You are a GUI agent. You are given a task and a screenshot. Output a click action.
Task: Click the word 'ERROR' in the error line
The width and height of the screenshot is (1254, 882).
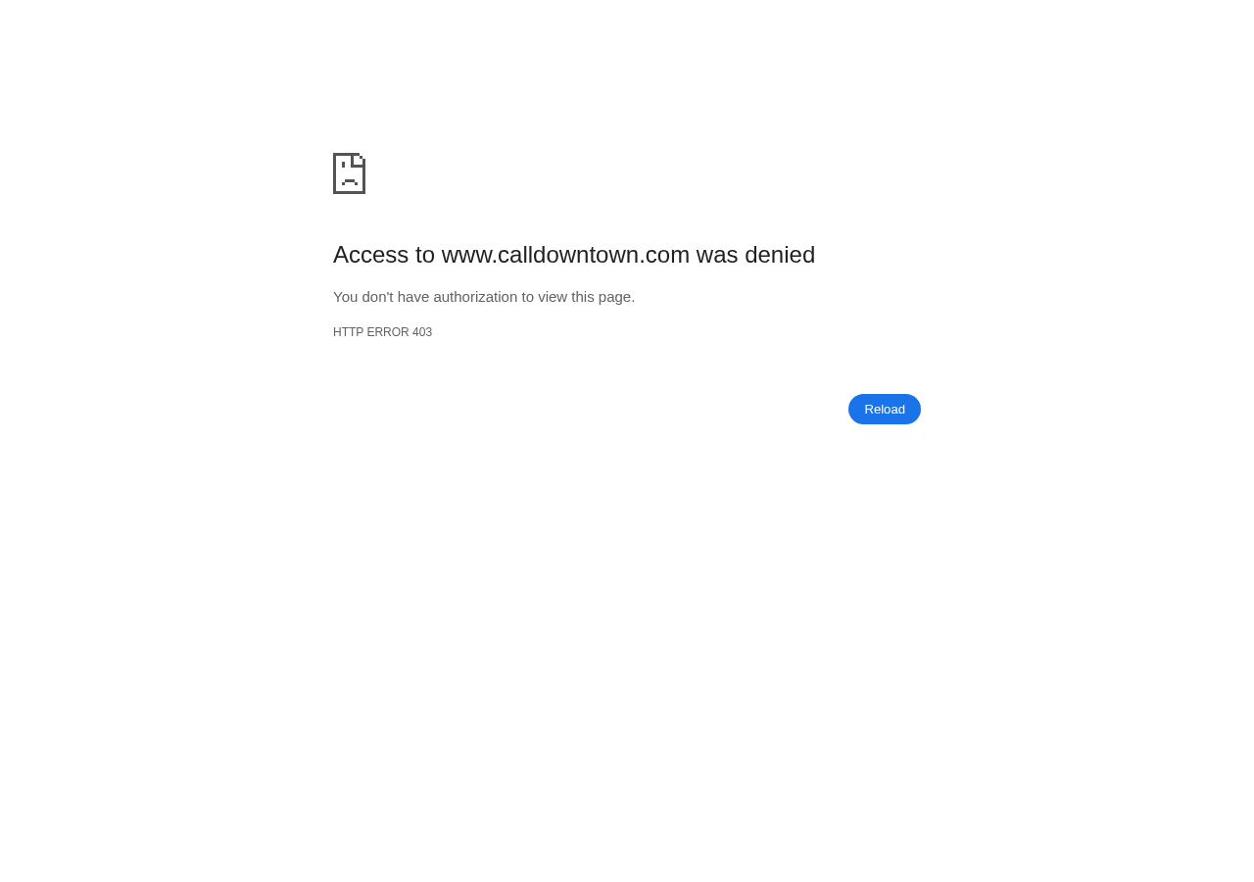click(388, 332)
